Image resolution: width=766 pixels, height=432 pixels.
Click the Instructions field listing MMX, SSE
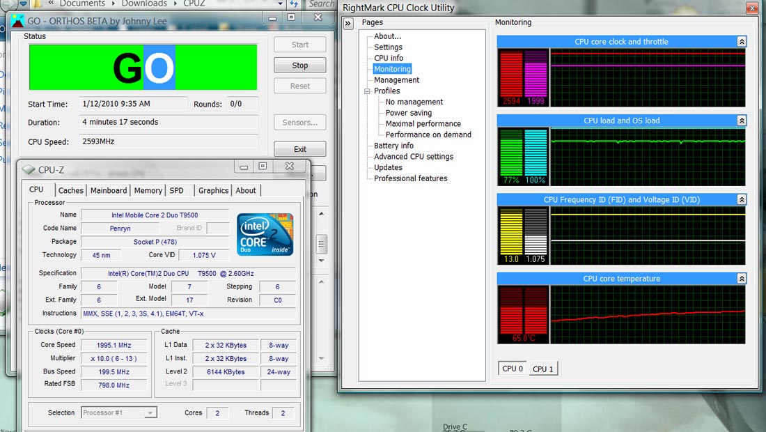(x=189, y=314)
